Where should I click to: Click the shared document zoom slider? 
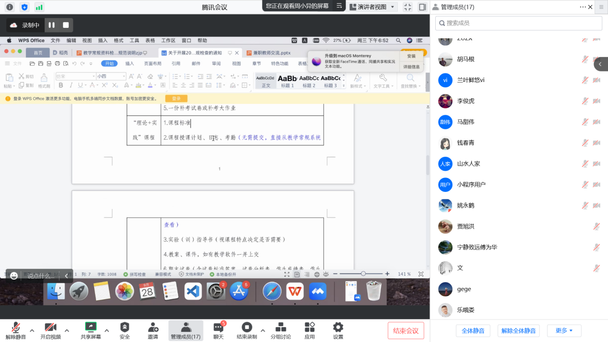[x=363, y=273]
